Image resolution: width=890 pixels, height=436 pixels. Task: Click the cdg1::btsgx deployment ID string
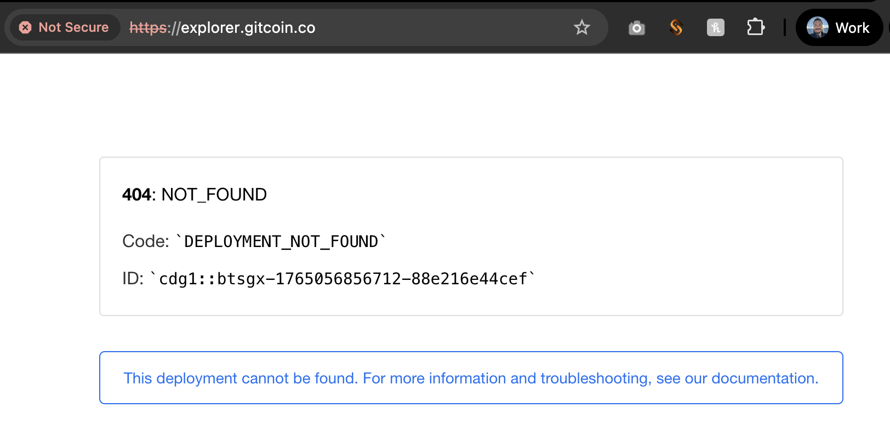[x=343, y=279]
